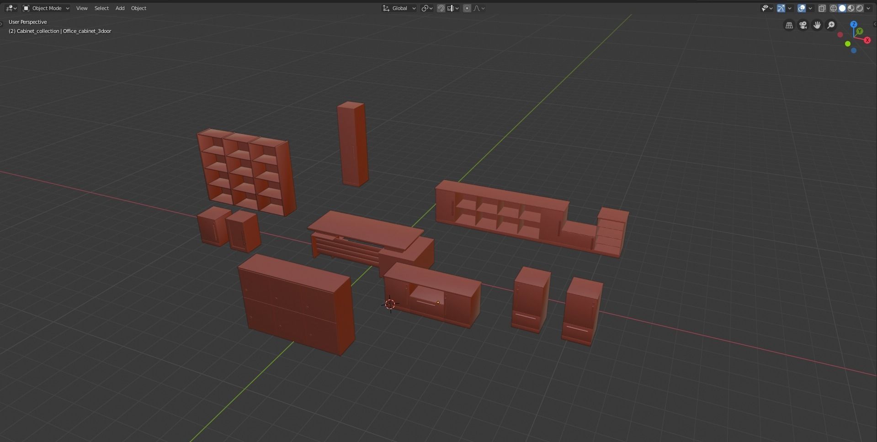This screenshot has width=877, height=442.
Task: Open the View menu
Action: click(x=82, y=8)
